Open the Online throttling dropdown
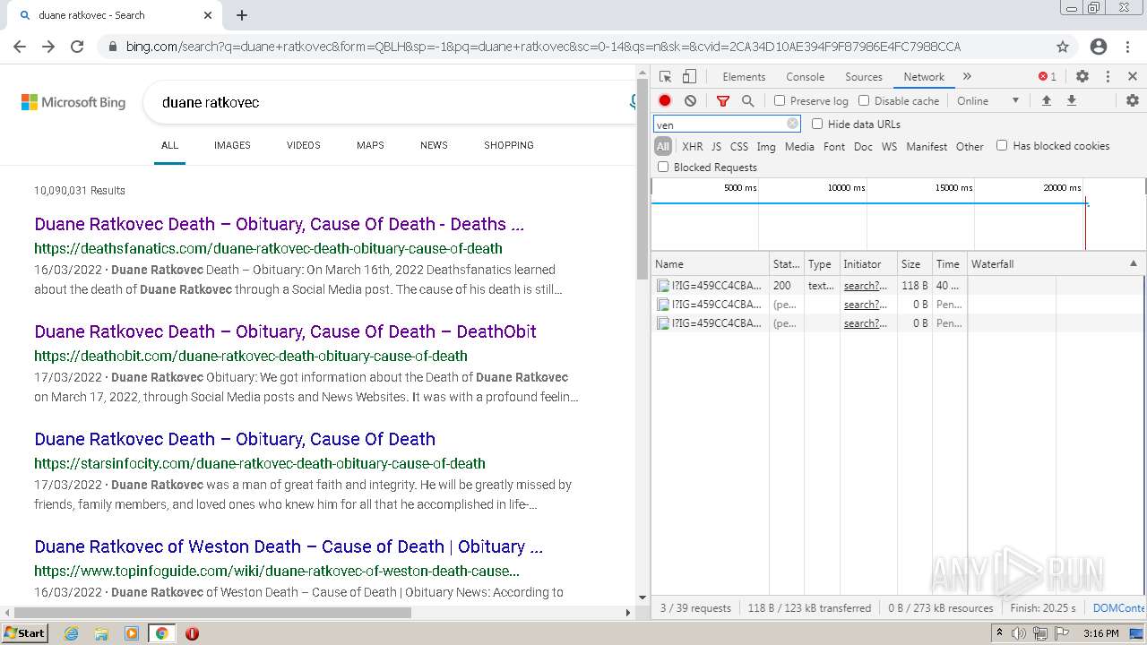Image resolution: width=1147 pixels, height=645 pixels. point(988,101)
